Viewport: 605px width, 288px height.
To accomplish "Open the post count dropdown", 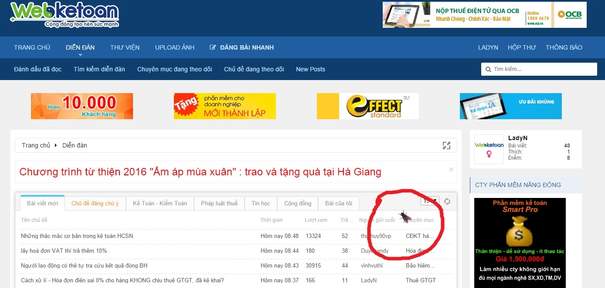I will point(430,201).
